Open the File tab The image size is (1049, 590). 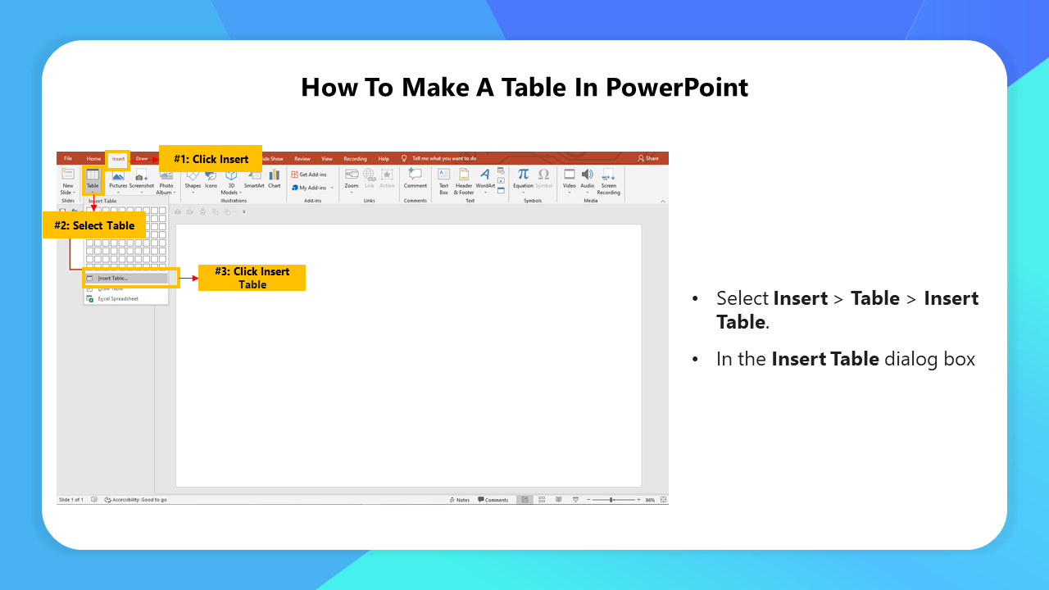pos(68,158)
